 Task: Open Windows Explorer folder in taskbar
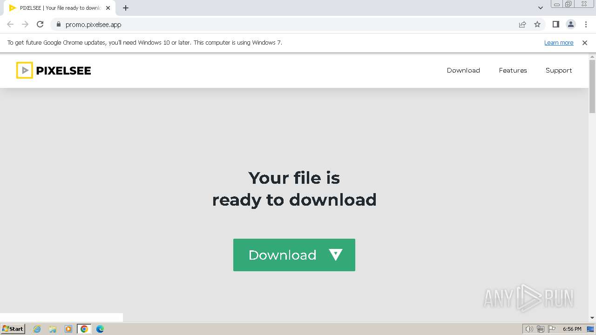tap(53, 329)
